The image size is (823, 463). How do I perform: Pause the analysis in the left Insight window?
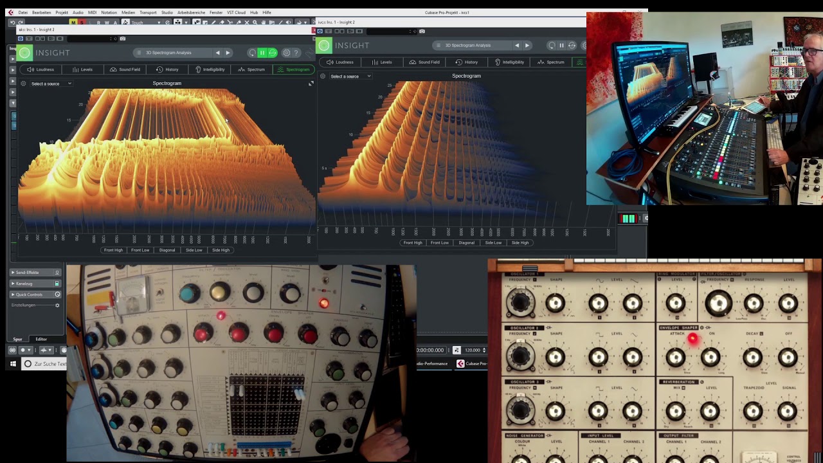pos(262,53)
